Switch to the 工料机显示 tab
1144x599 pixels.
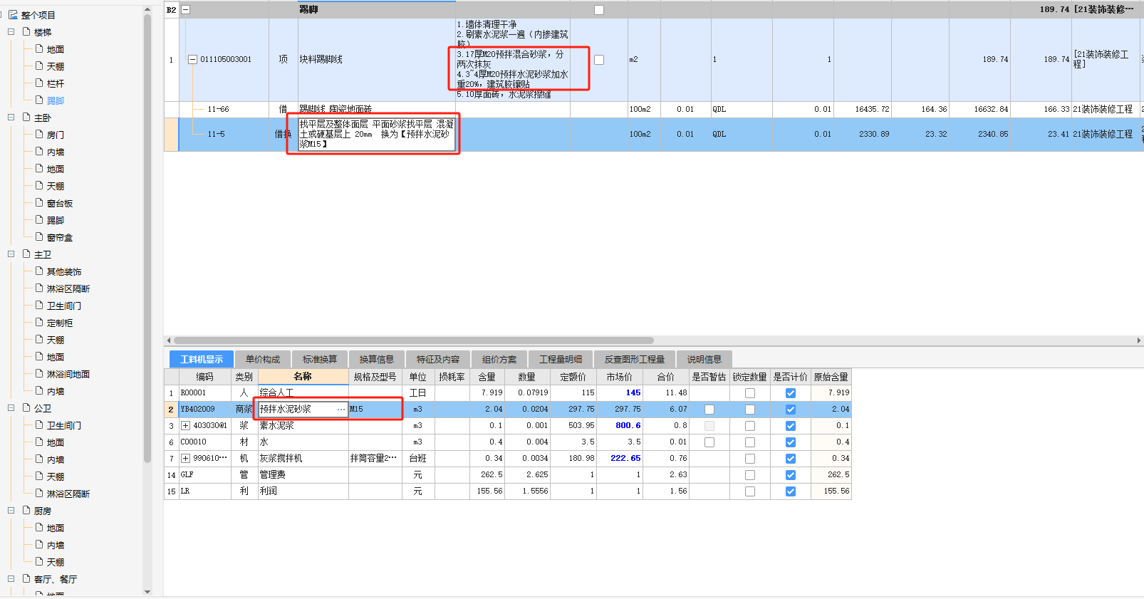(202, 359)
